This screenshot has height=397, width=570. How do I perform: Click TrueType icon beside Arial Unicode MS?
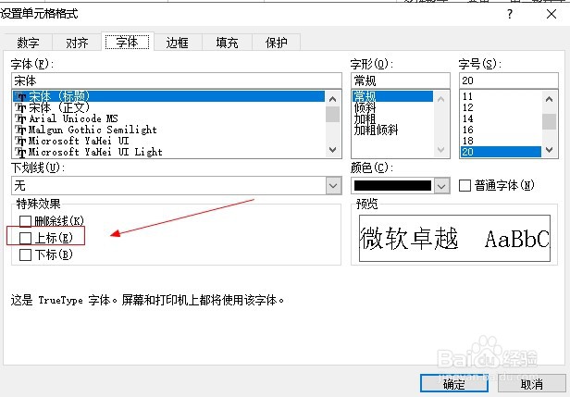(20, 118)
